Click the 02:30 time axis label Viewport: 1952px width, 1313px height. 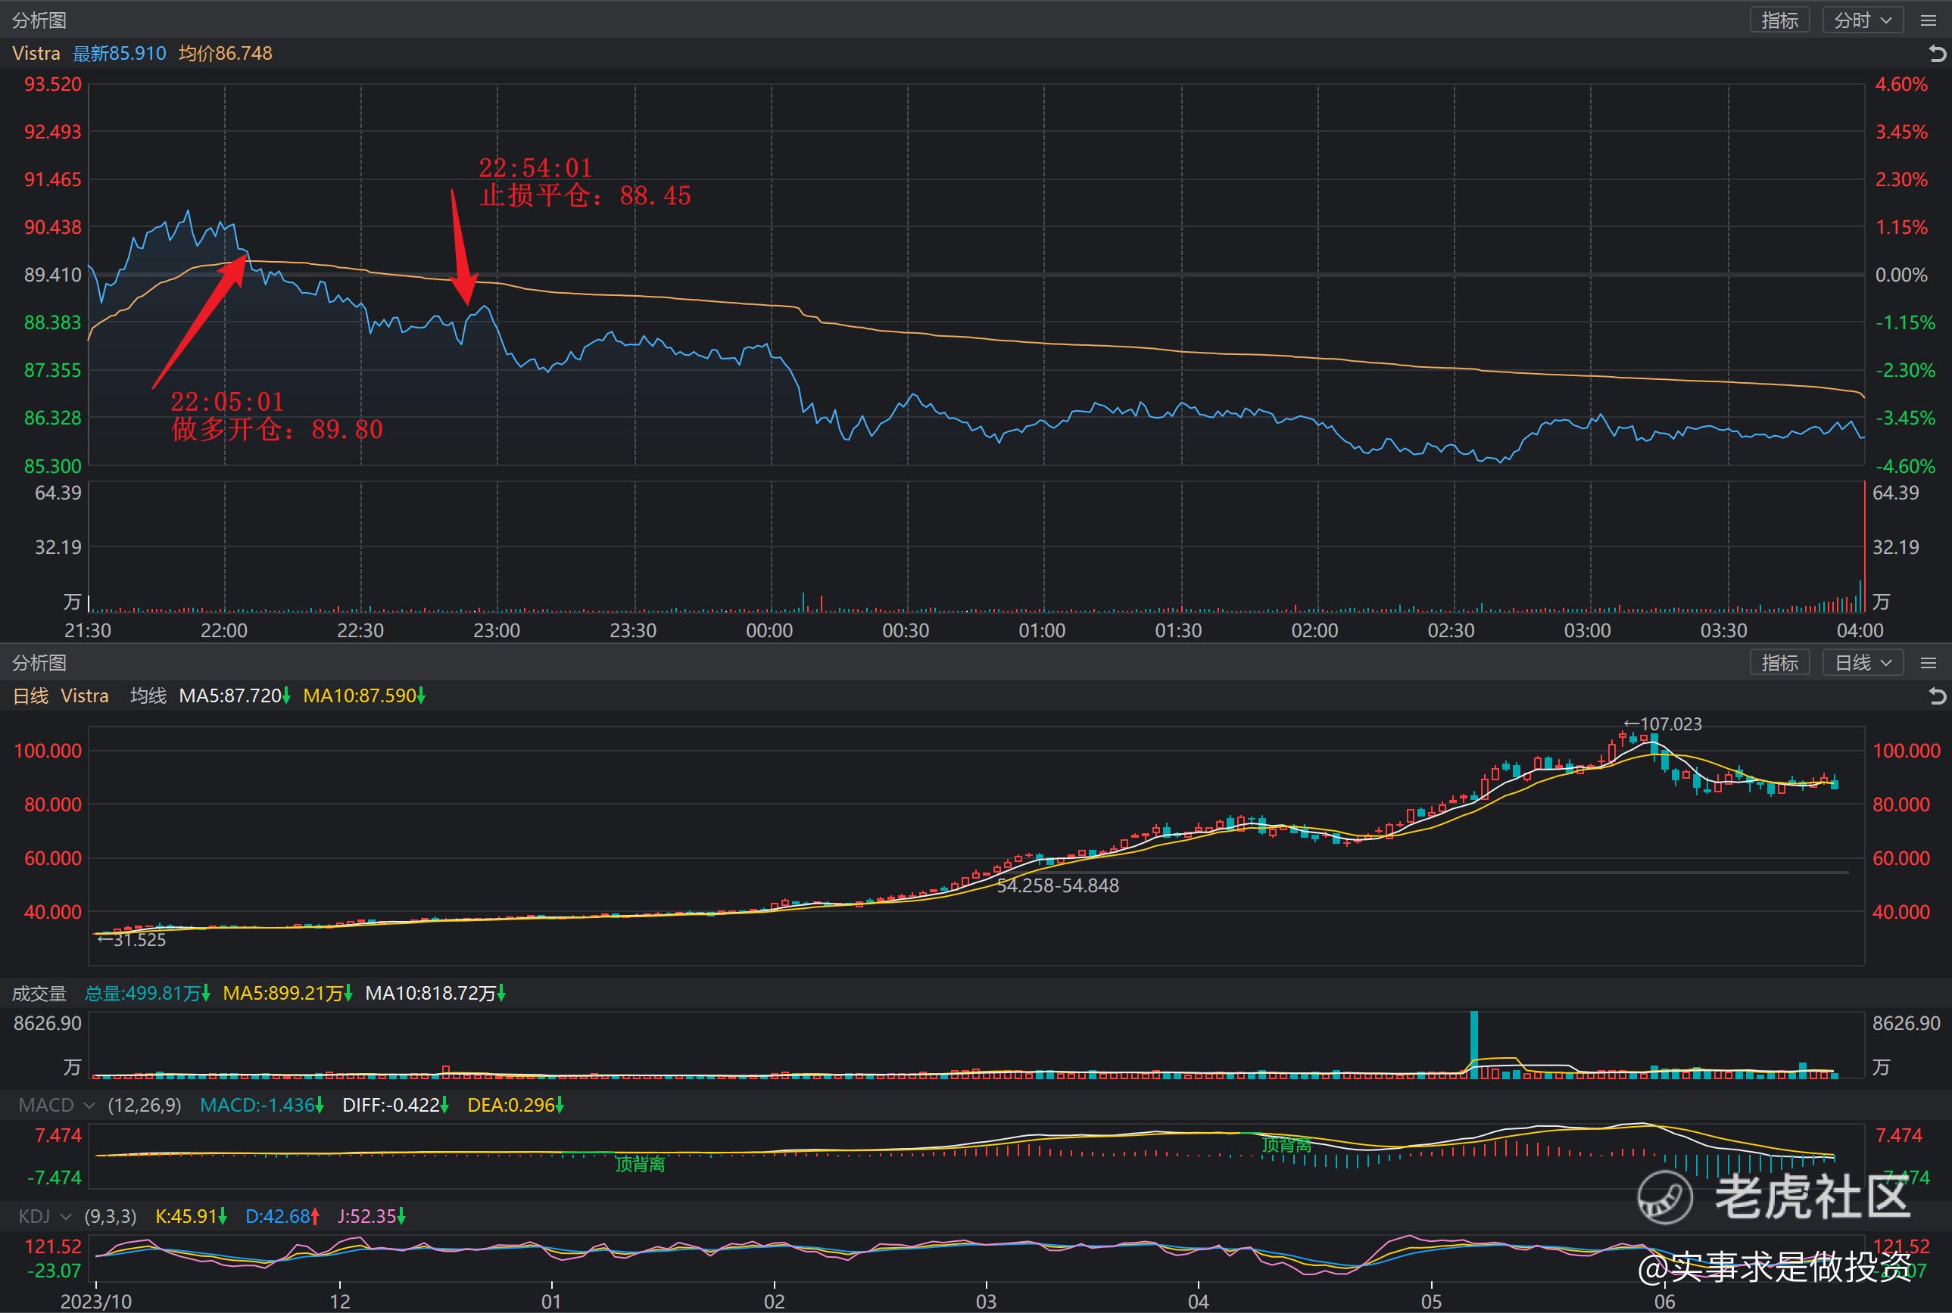click(x=1451, y=630)
